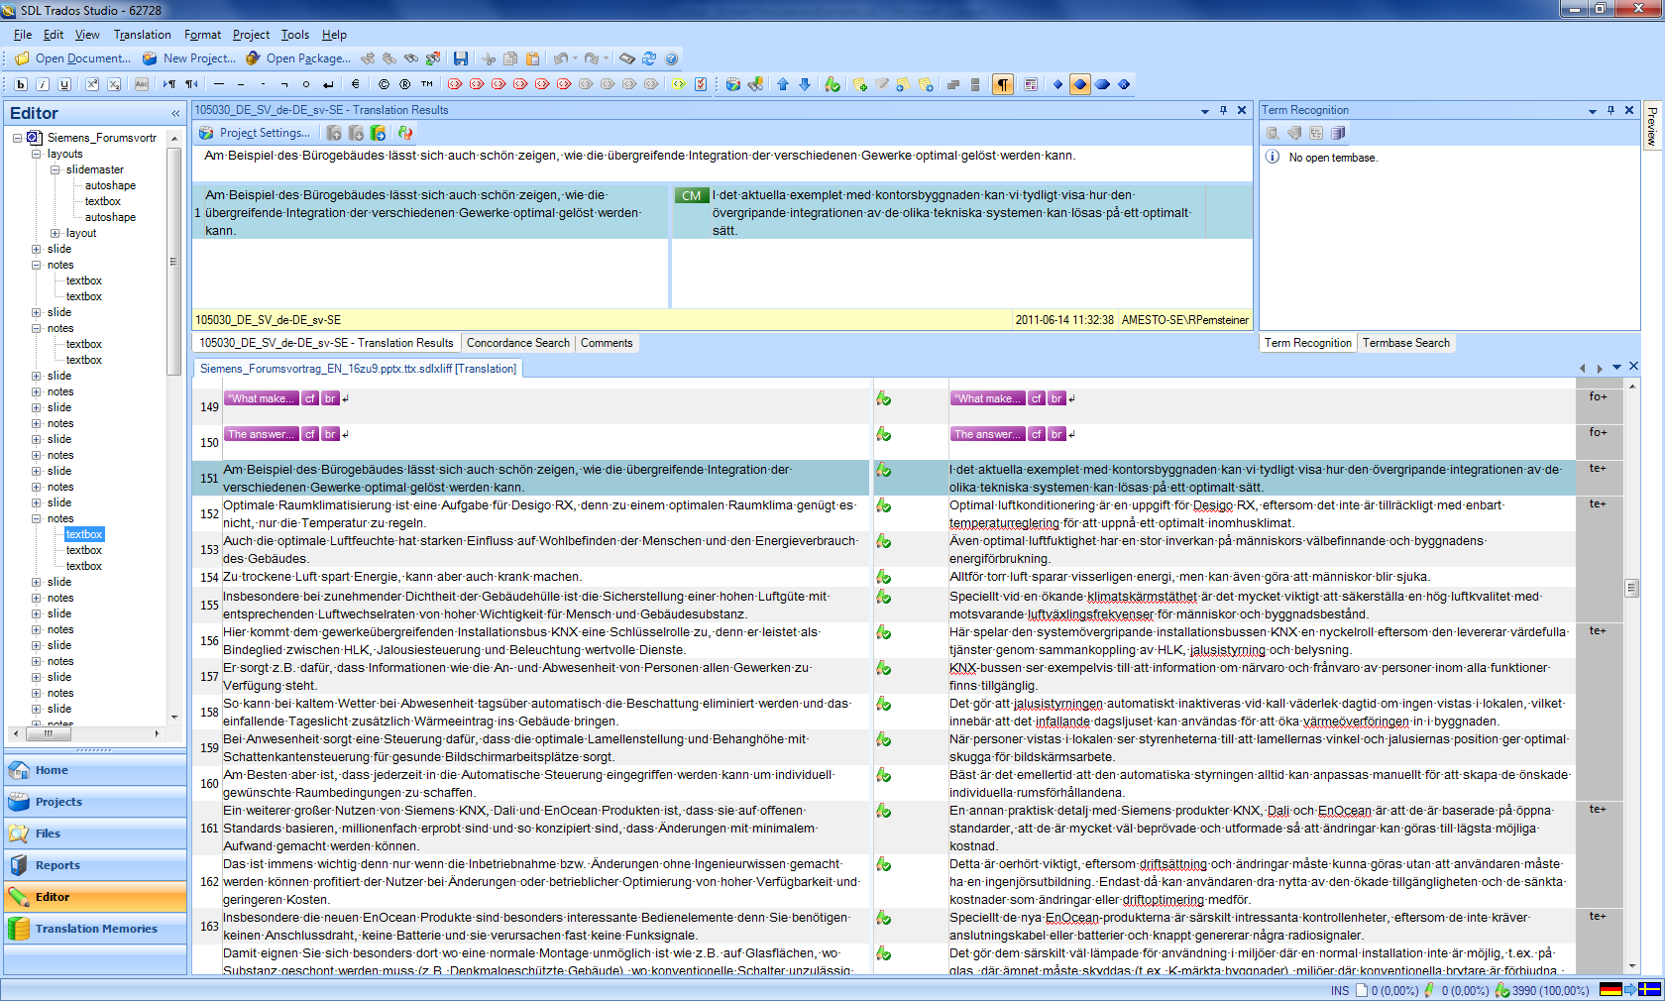Click the Paste clipboard icon
The height and width of the screenshot is (1001, 1665).
point(532,58)
